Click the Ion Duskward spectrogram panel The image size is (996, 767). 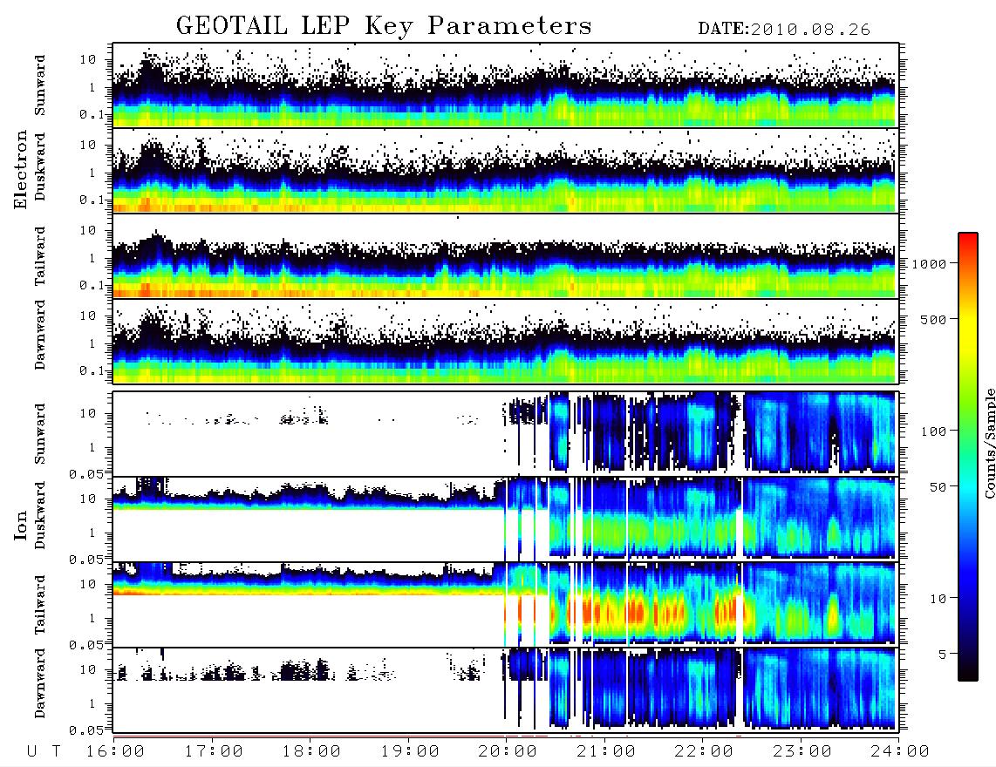(x=506, y=519)
